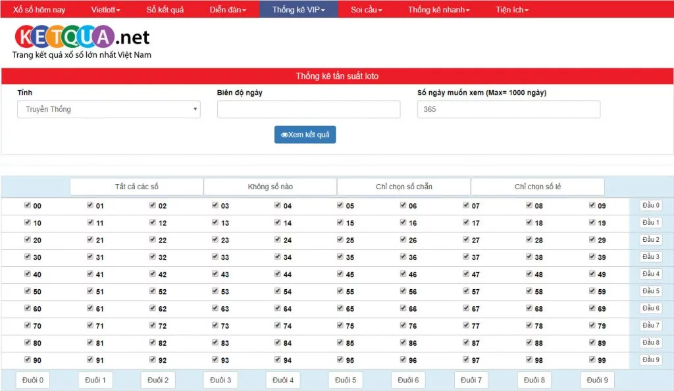Open the Soi cầu dropdown menu
Screen dimensions: 674x391
366,10
